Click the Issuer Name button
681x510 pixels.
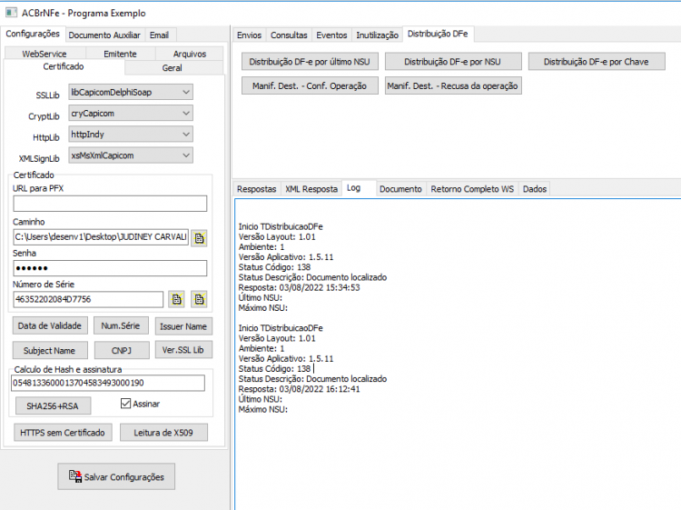[183, 326]
